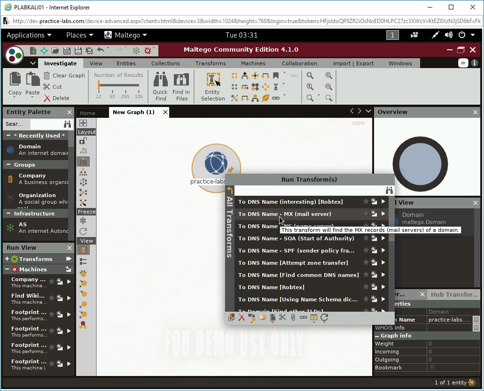Toggle favorite star on 'To DNS Name [Robtex]'

(x=366, y=287)
